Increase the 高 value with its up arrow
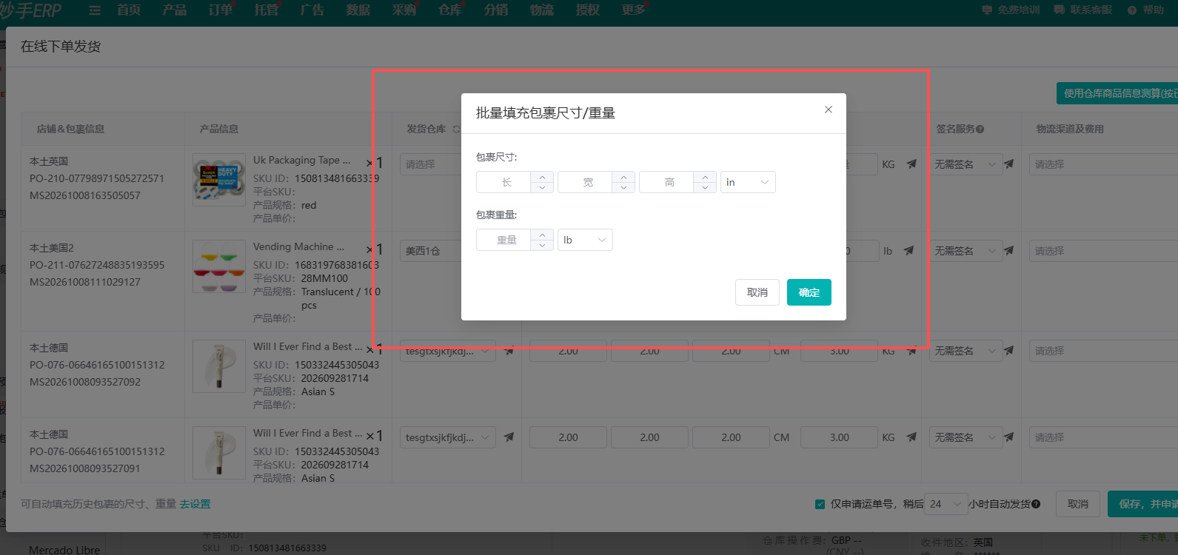Viewport: 1178px width, 555px height. (705, 177)
